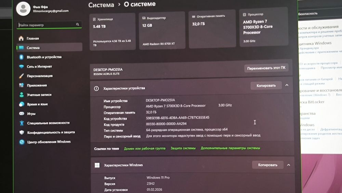
Task: Click the user profile avatar
Action: tap(23, 9)
